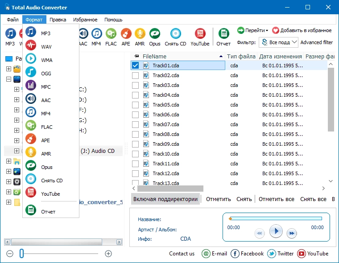This screenshot has width=339, height=263.
Task: Open the Помощь menu
Action: [x=113, y=20]
